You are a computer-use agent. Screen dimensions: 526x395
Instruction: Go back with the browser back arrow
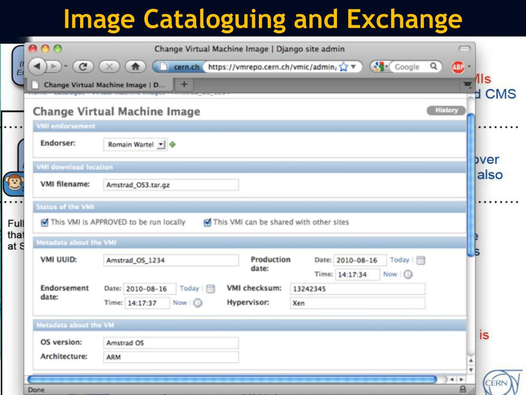tap(37, 66)
